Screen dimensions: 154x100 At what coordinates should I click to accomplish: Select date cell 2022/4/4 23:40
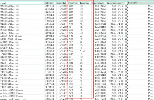tap(119, 33)
